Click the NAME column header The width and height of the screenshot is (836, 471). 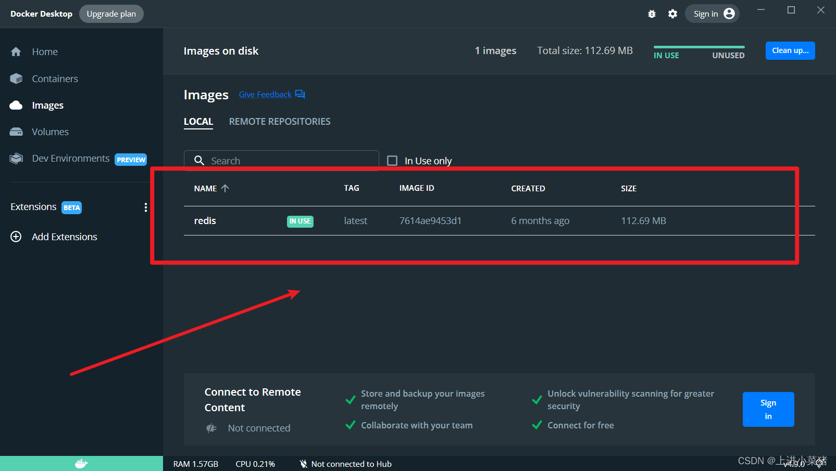[x=205, y=188]
